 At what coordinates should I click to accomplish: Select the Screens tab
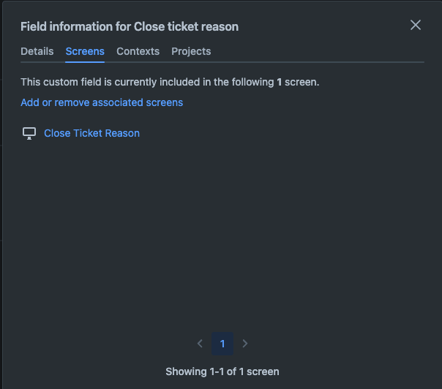click(85, 51)
